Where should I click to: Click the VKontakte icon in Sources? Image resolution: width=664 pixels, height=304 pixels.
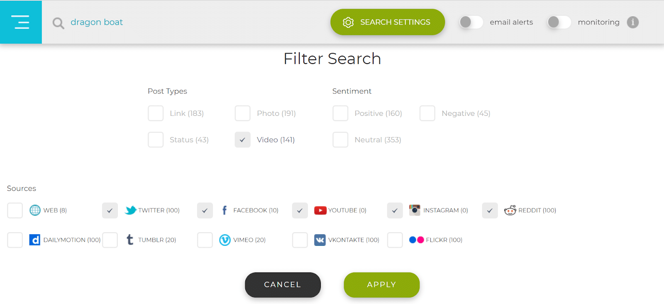coord(320,240)
